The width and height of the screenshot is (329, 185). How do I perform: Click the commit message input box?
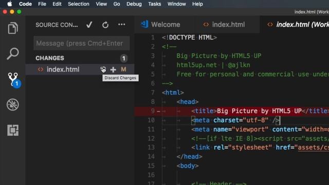tap(82, 43)
